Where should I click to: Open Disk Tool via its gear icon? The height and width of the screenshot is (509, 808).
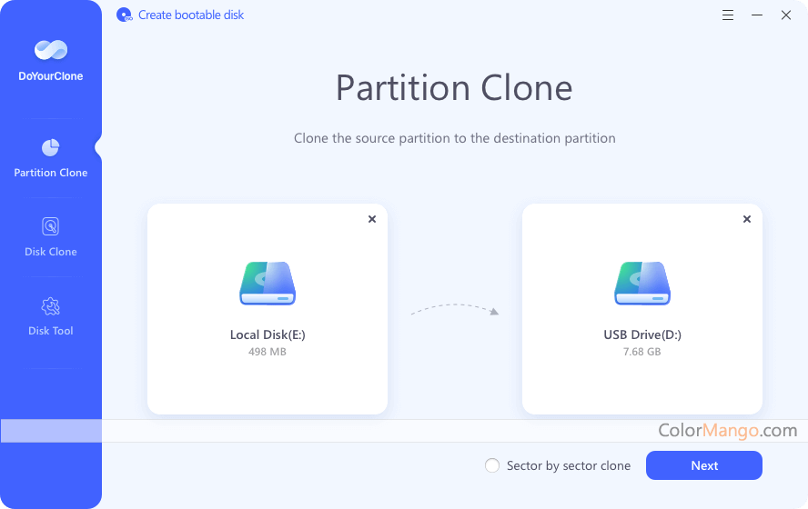[51, 306]
